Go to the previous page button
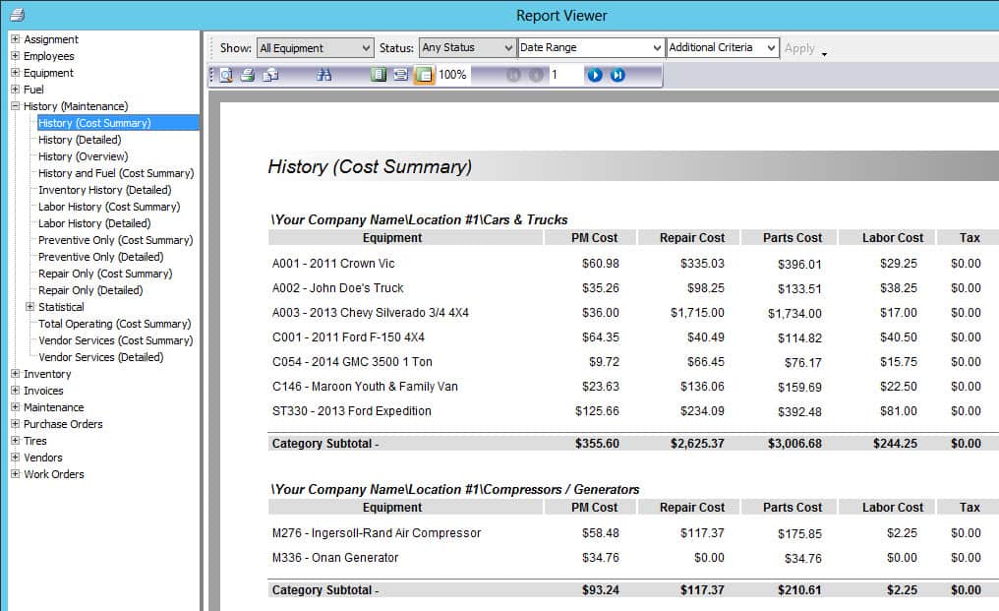The image size is (999, 611). pyautogui.click(x=537, y=75)
